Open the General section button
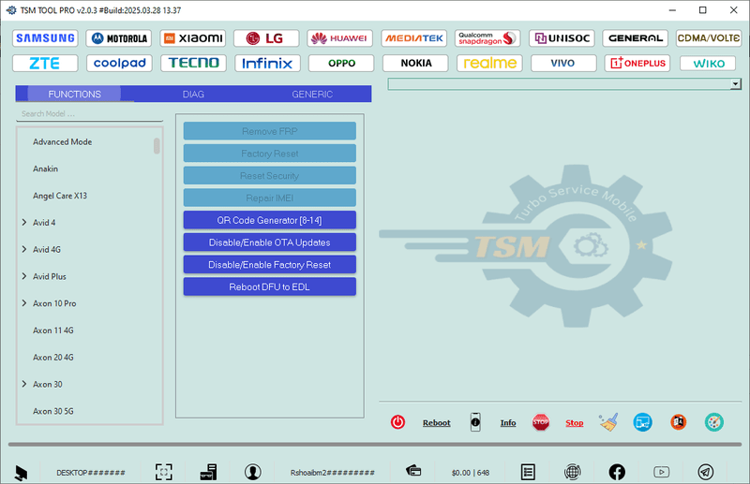This screenshot has width=750, height=484. tap(636, 38)
